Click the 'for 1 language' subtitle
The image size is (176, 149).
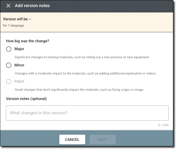click(14, 25)
